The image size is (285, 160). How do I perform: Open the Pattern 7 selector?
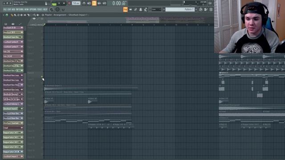click(x=180, y=9)
